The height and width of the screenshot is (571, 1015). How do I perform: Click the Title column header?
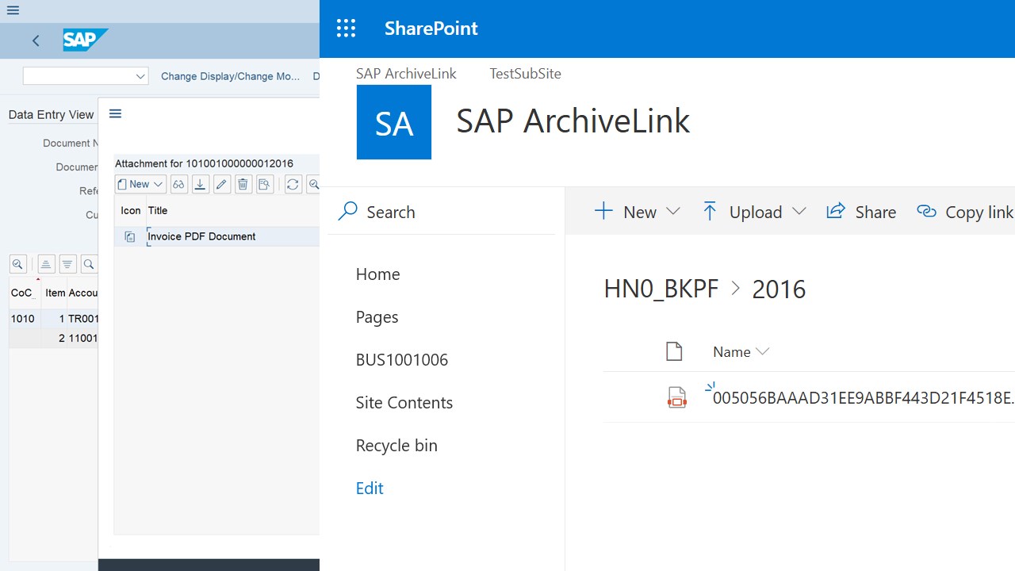(x=158, y=211)
